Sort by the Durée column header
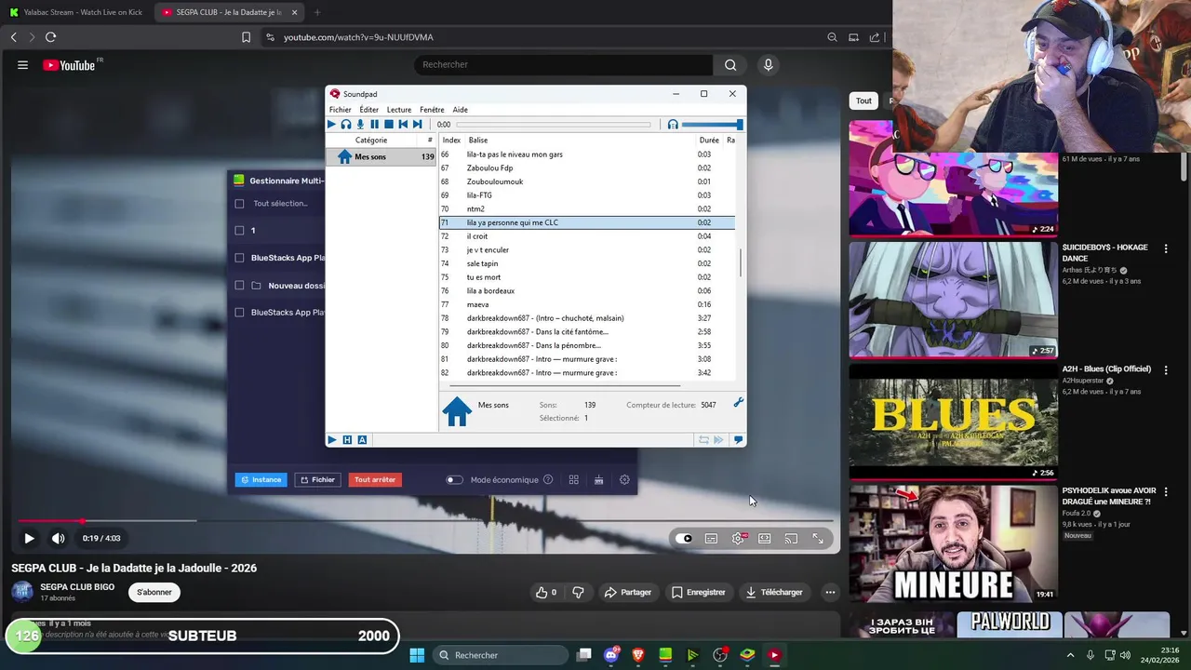1191x670 pixels. click(x=709, y=140)
